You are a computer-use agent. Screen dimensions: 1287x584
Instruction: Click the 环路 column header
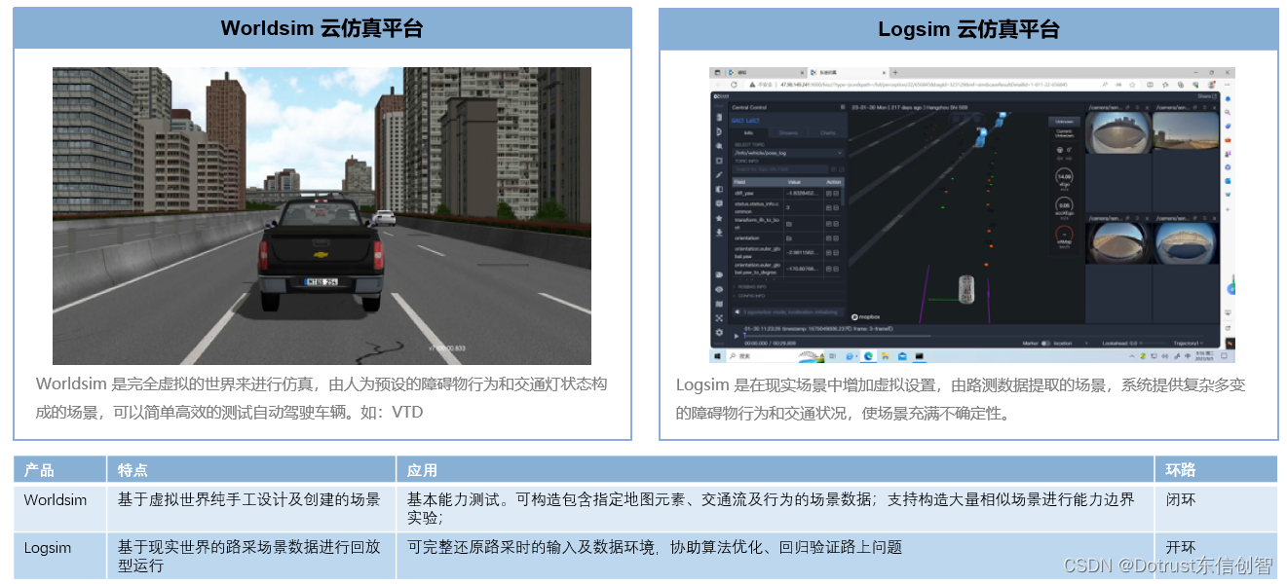click(1216, 470)
